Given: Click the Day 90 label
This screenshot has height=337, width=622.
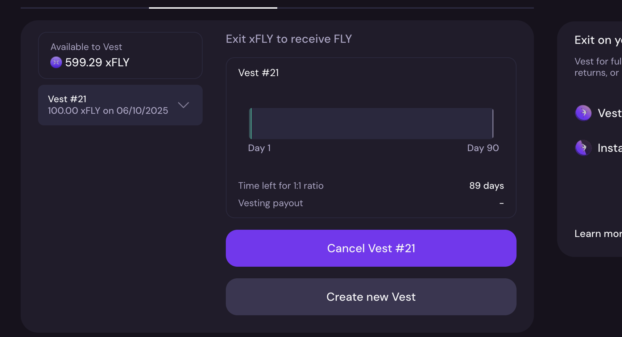Looking at the screenshot, I should (483, 148).
